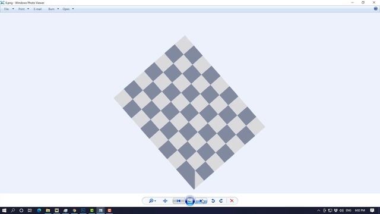Start the slide show

190,201
